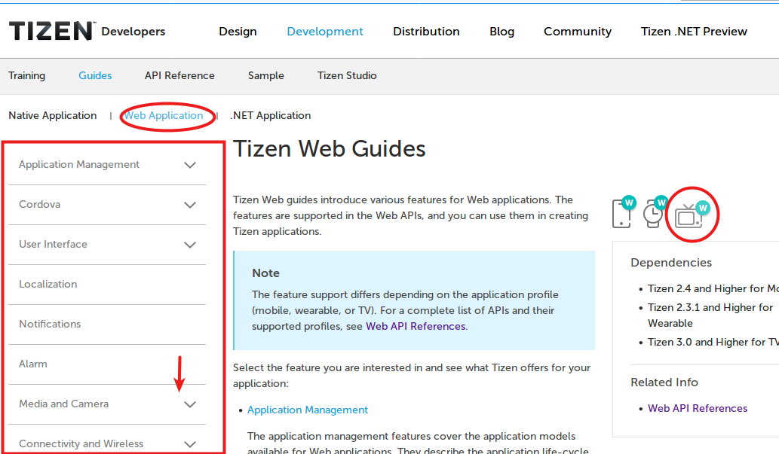Expand the User Interface section chevron

(x=190, y=245)
